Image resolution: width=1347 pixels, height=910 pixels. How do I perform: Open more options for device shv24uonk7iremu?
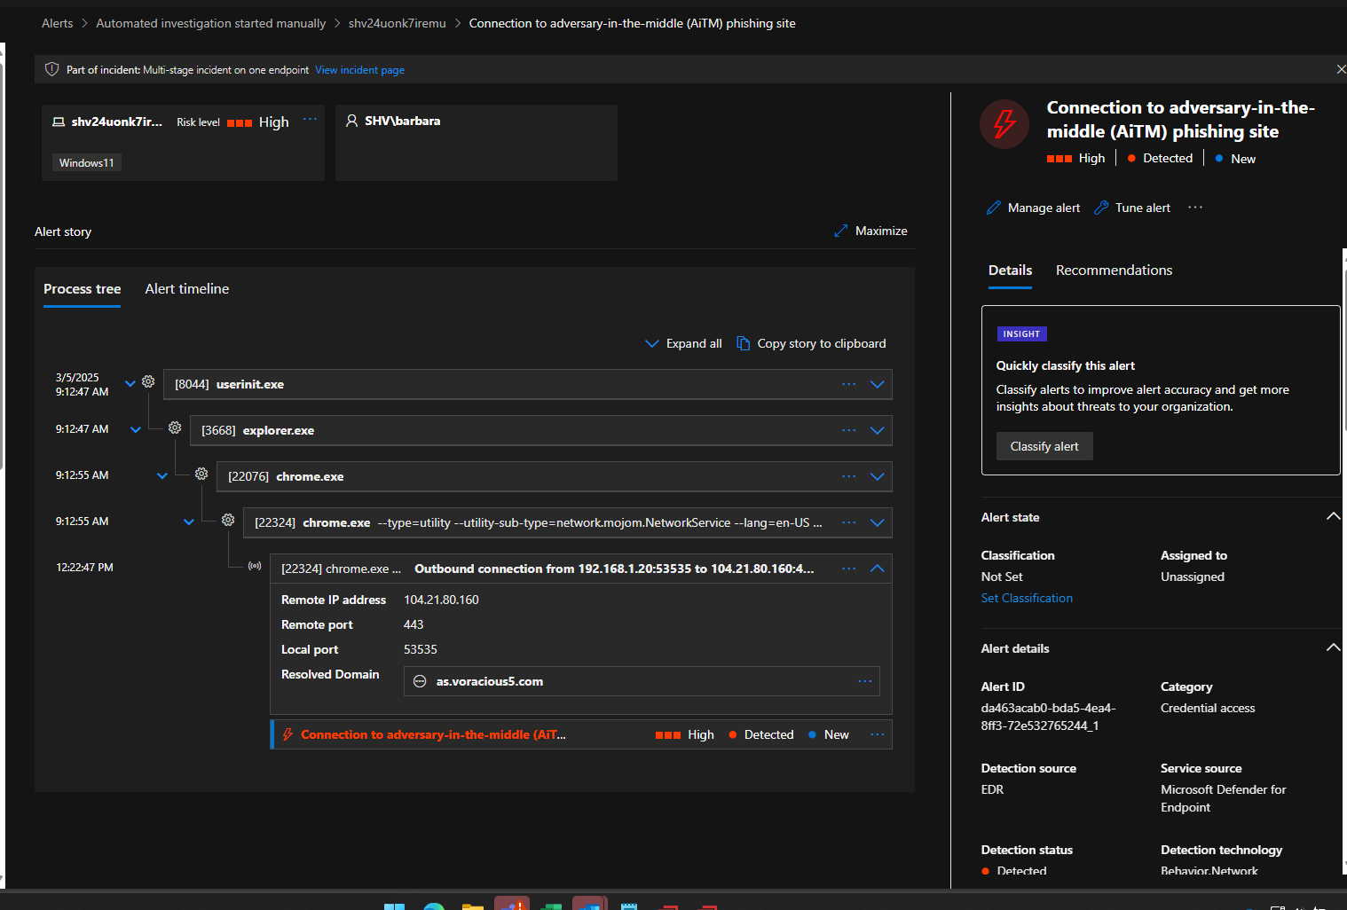pos(310,120)
